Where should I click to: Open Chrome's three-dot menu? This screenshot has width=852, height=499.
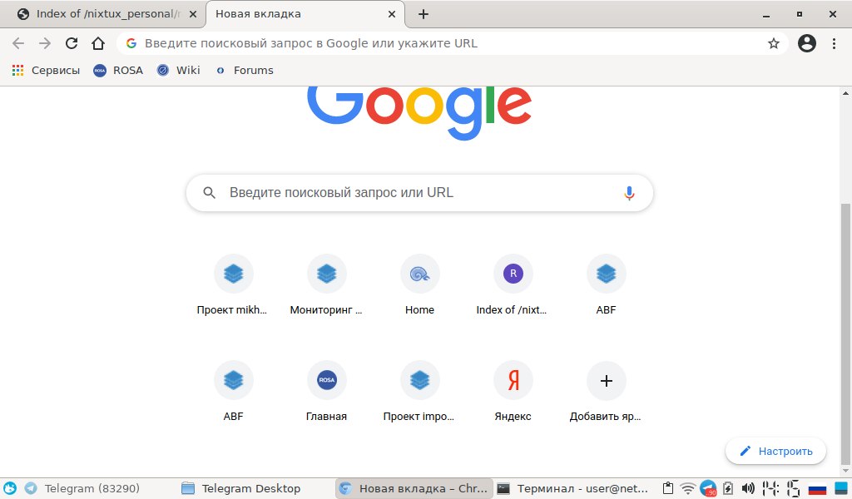834,43
